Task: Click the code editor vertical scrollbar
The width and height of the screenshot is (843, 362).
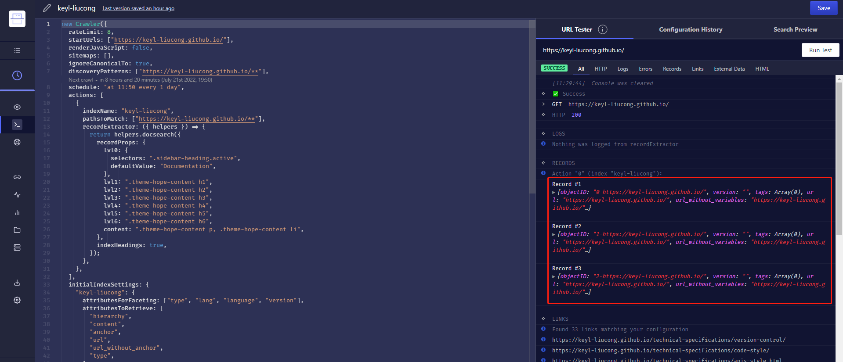Action: click(532, 106)
